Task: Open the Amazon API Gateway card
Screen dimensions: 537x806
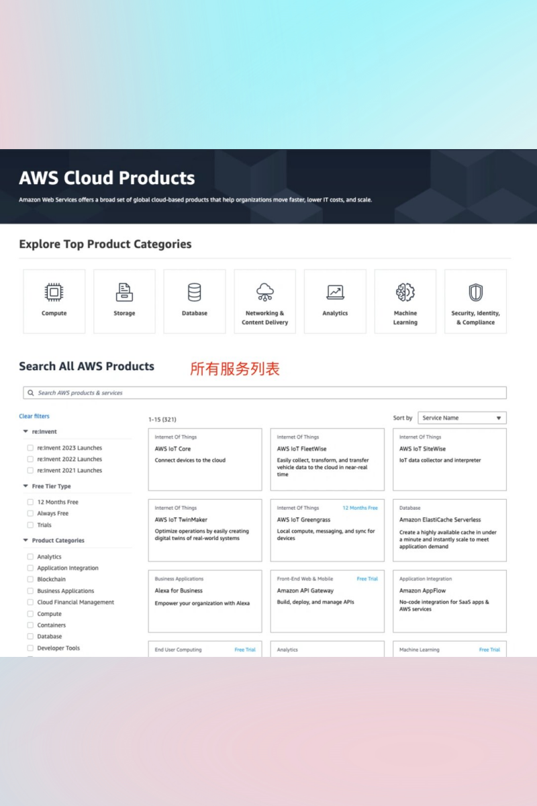Action: click(327, 601)
